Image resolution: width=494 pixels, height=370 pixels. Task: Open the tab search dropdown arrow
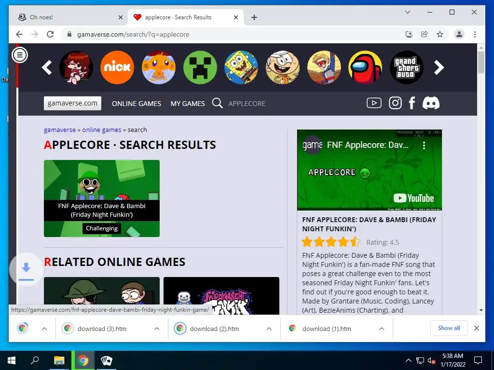[407, 12]
